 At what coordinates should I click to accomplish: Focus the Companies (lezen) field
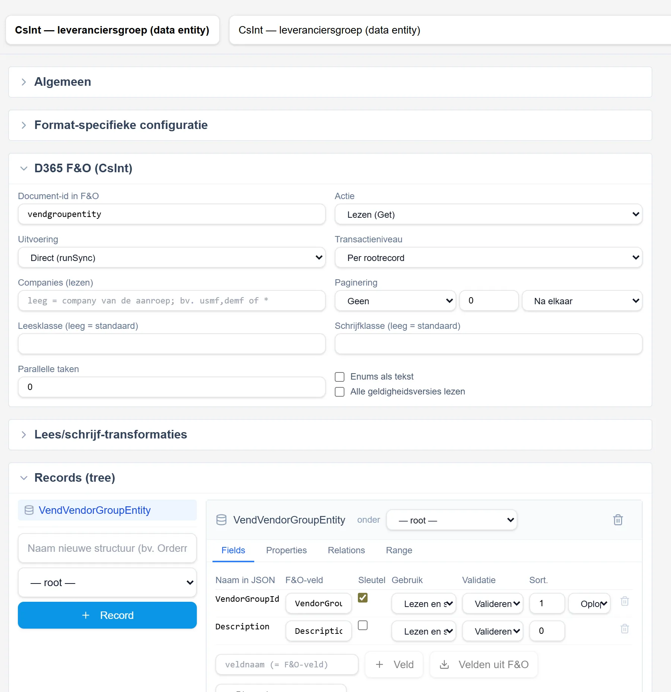[x=171, y=301]
